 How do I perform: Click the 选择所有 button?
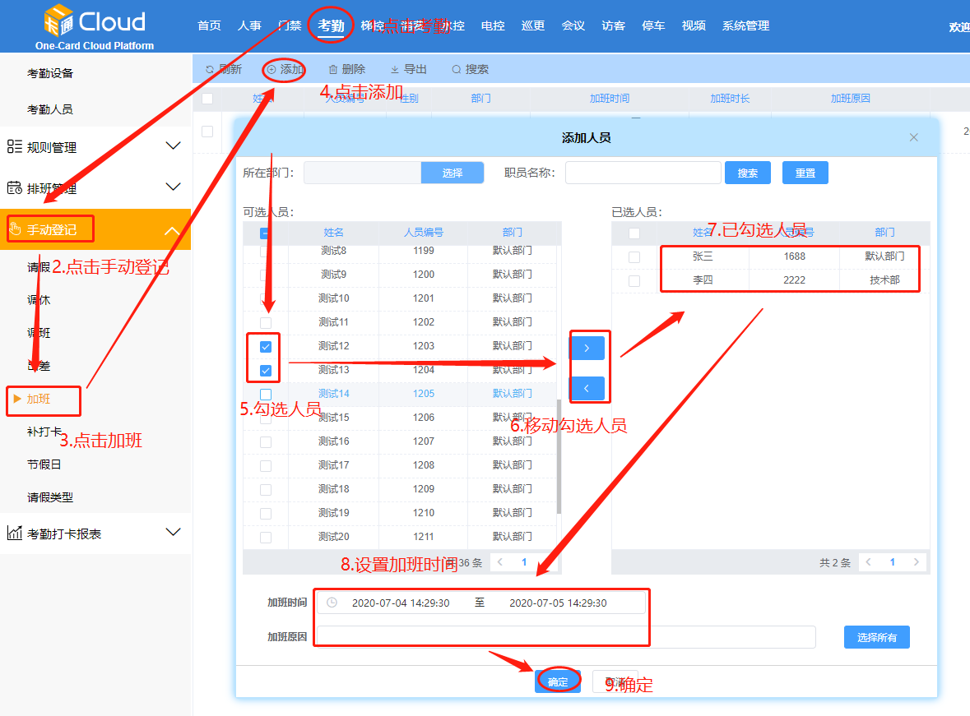[x=876, y=636]
